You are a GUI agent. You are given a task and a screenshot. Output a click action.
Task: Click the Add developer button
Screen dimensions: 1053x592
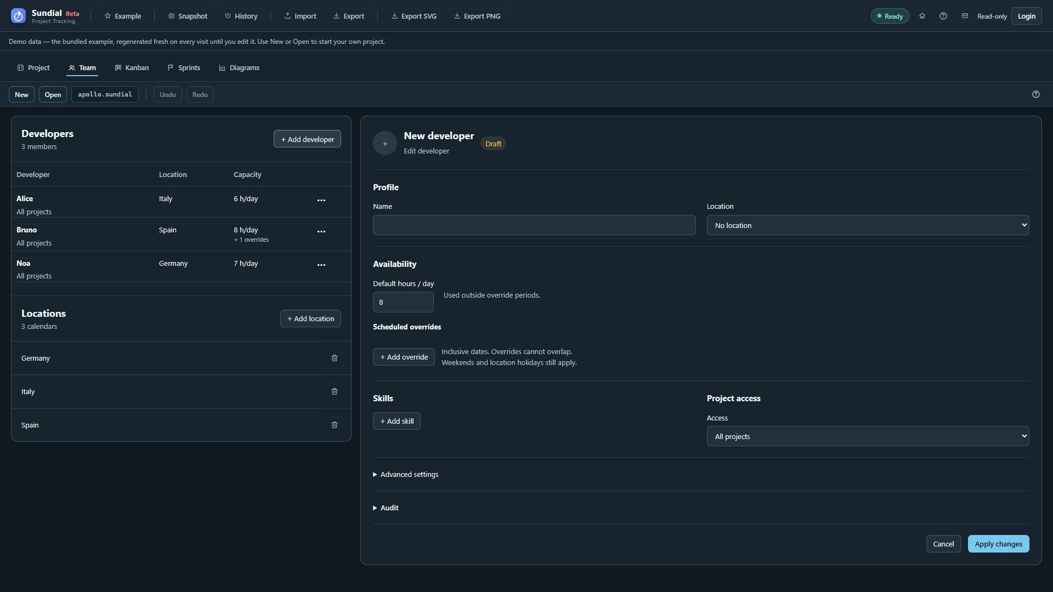pyautogui.click(x=307, y=139)
